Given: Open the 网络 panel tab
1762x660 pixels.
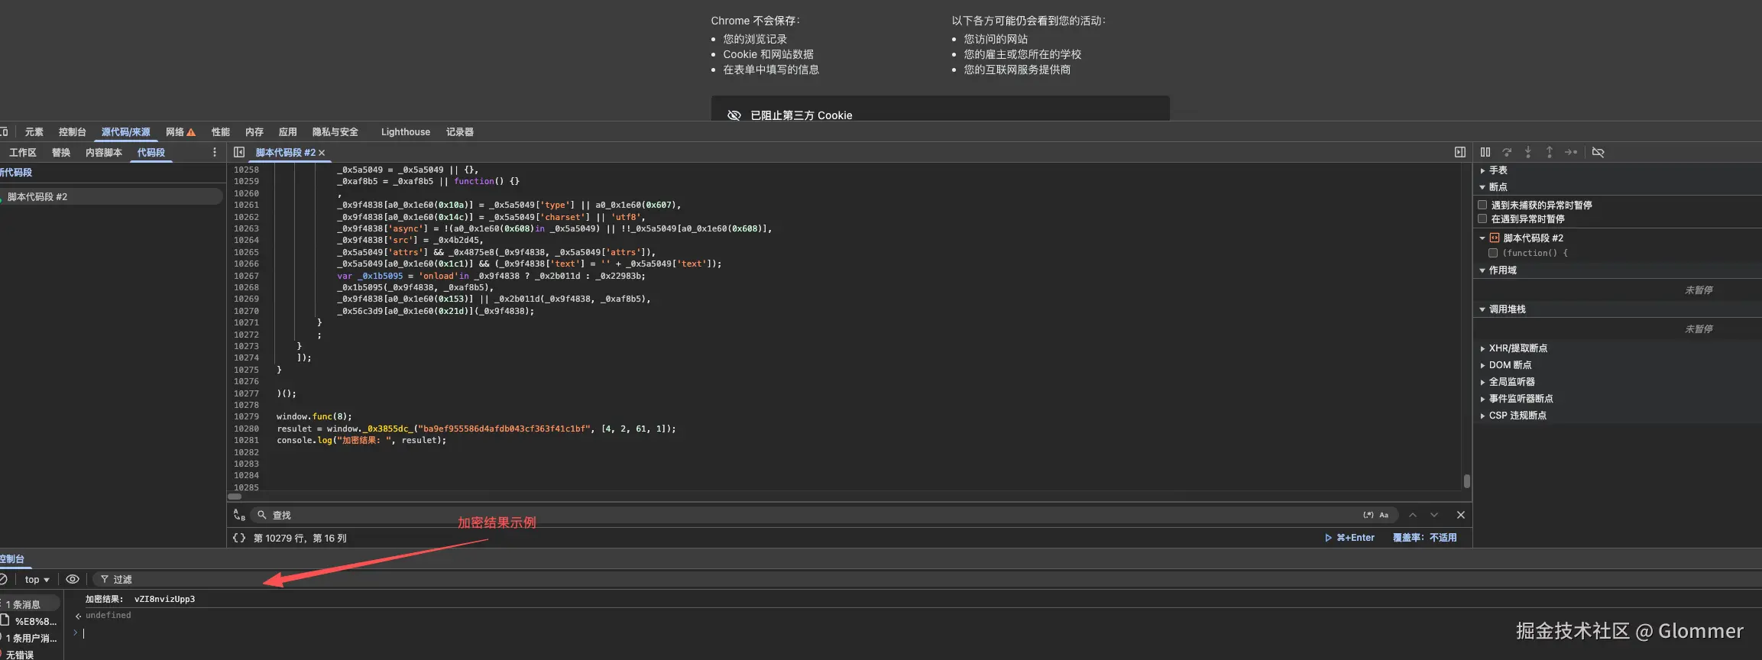Looking at the screenshot, I should tap(175, 132).
